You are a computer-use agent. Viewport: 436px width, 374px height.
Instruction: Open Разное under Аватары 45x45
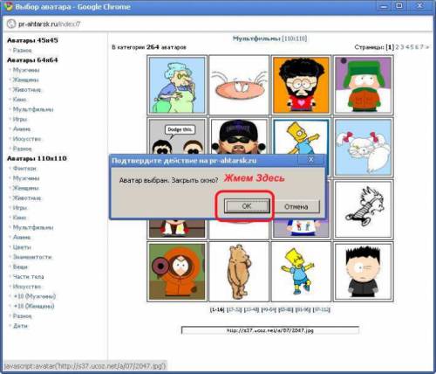click(x=22, y=50)
